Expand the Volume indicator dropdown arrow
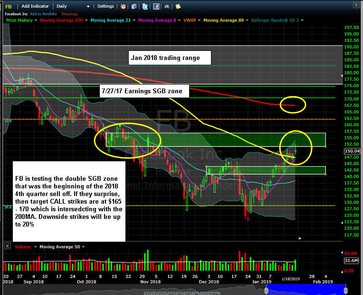The height and width of the screenshot is (295, 363). tap(35, 247)
